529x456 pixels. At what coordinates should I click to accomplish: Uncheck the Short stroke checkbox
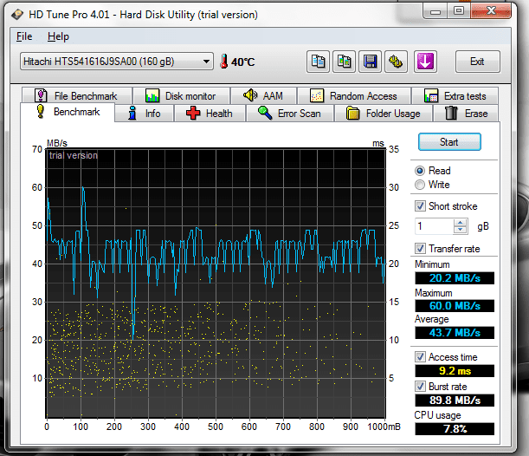tap(421, 206)
